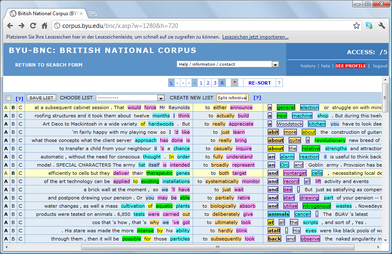Go forward using browser forward arrow

(x=21, y=25)
